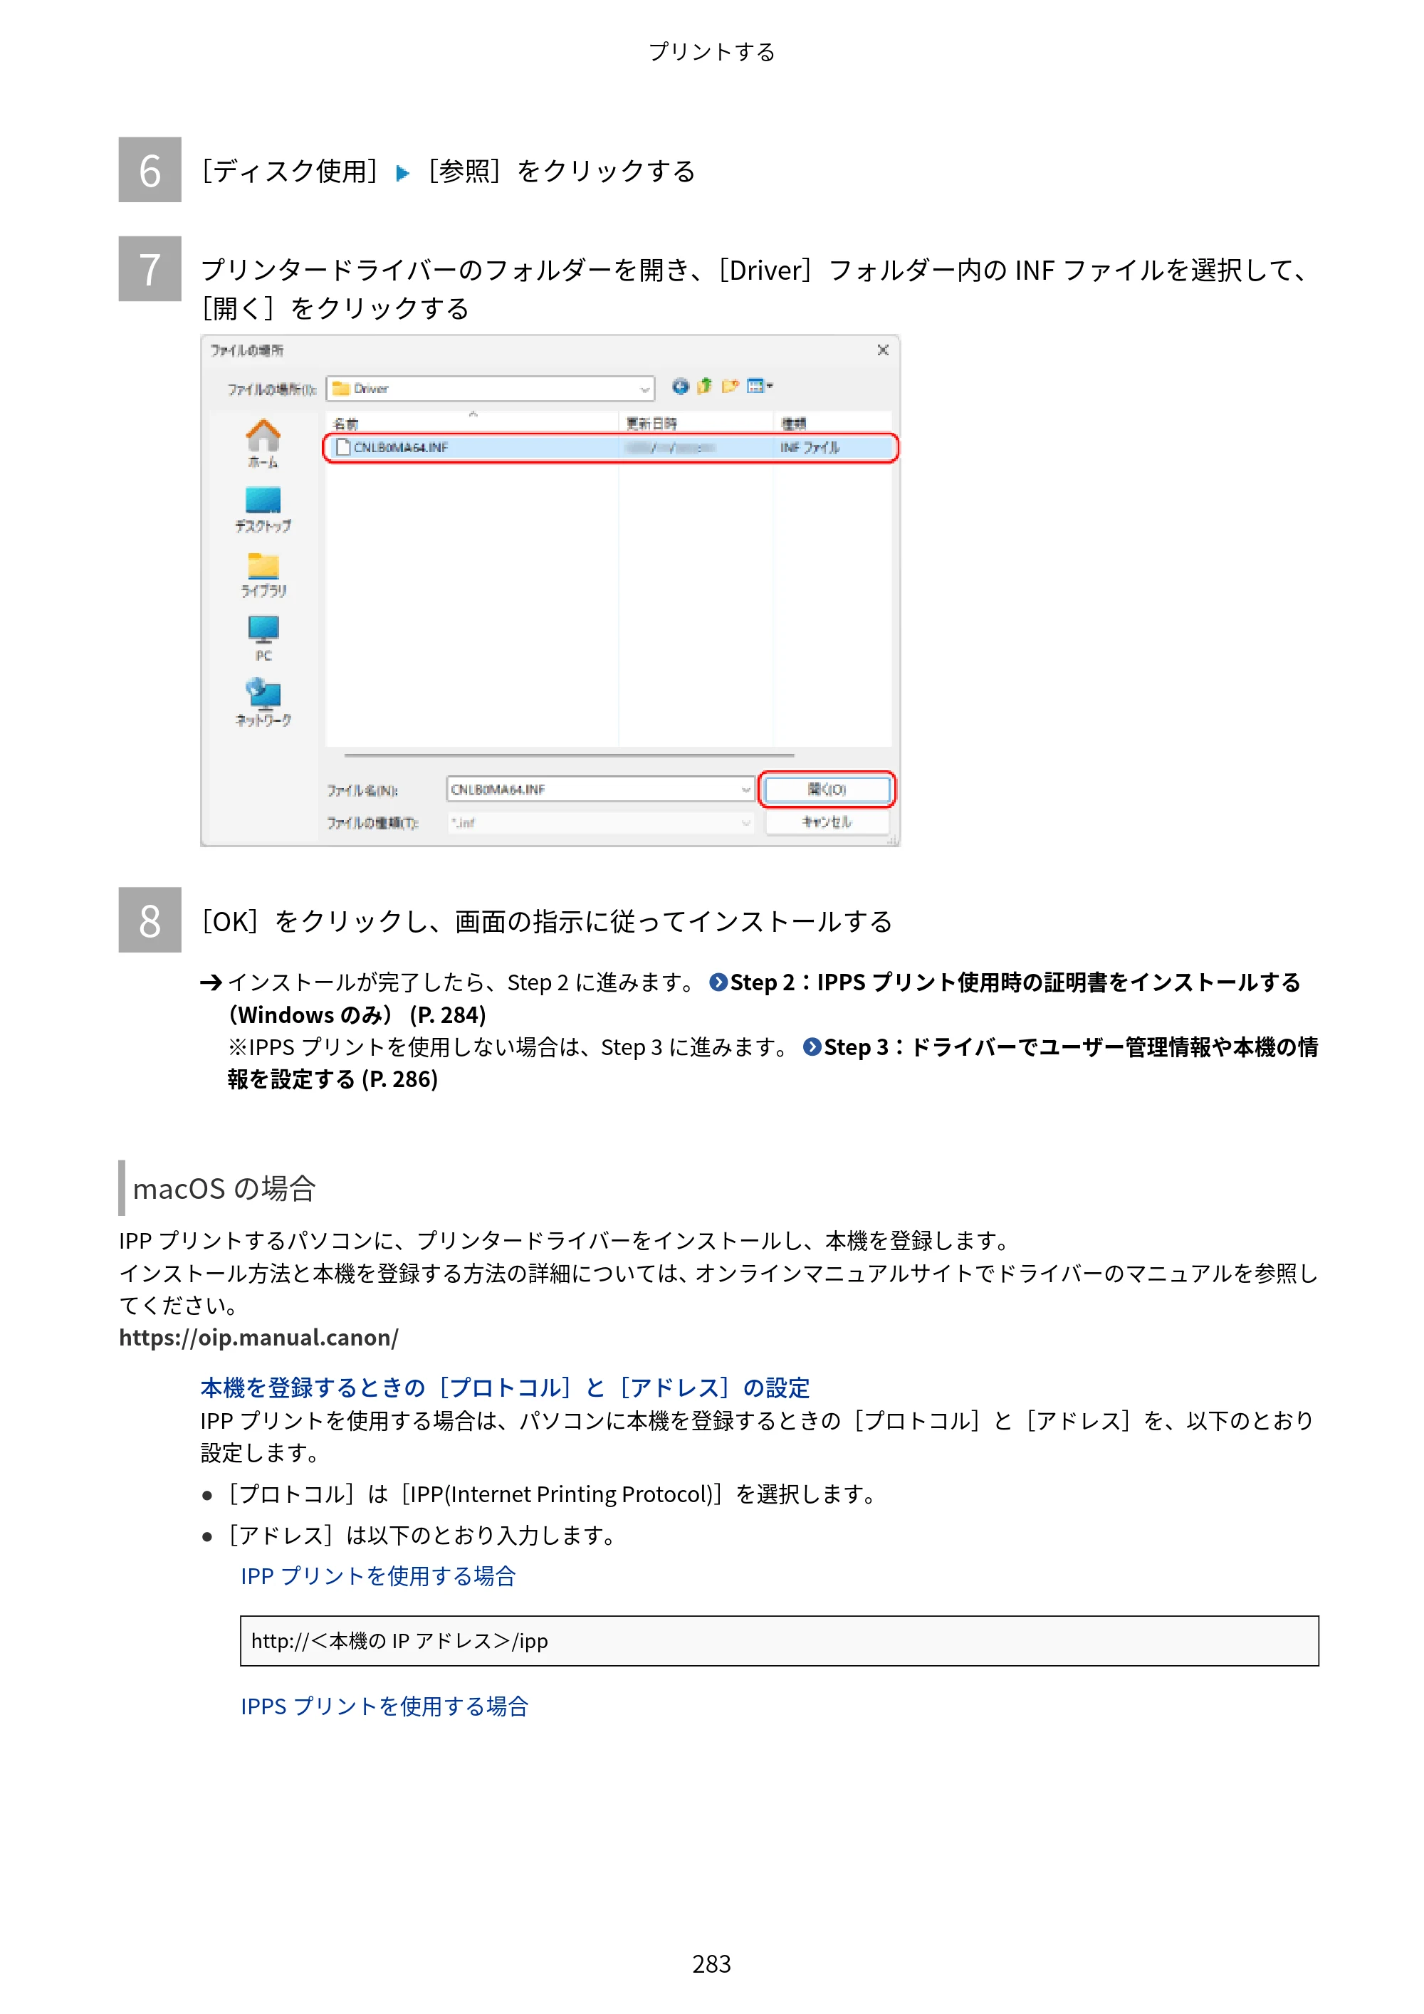Create a new folder icon
The width and height of the screenshot is (1424, 2014).
729,386
